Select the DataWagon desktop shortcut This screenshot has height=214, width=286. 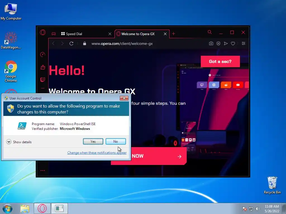tap(11, 40)
